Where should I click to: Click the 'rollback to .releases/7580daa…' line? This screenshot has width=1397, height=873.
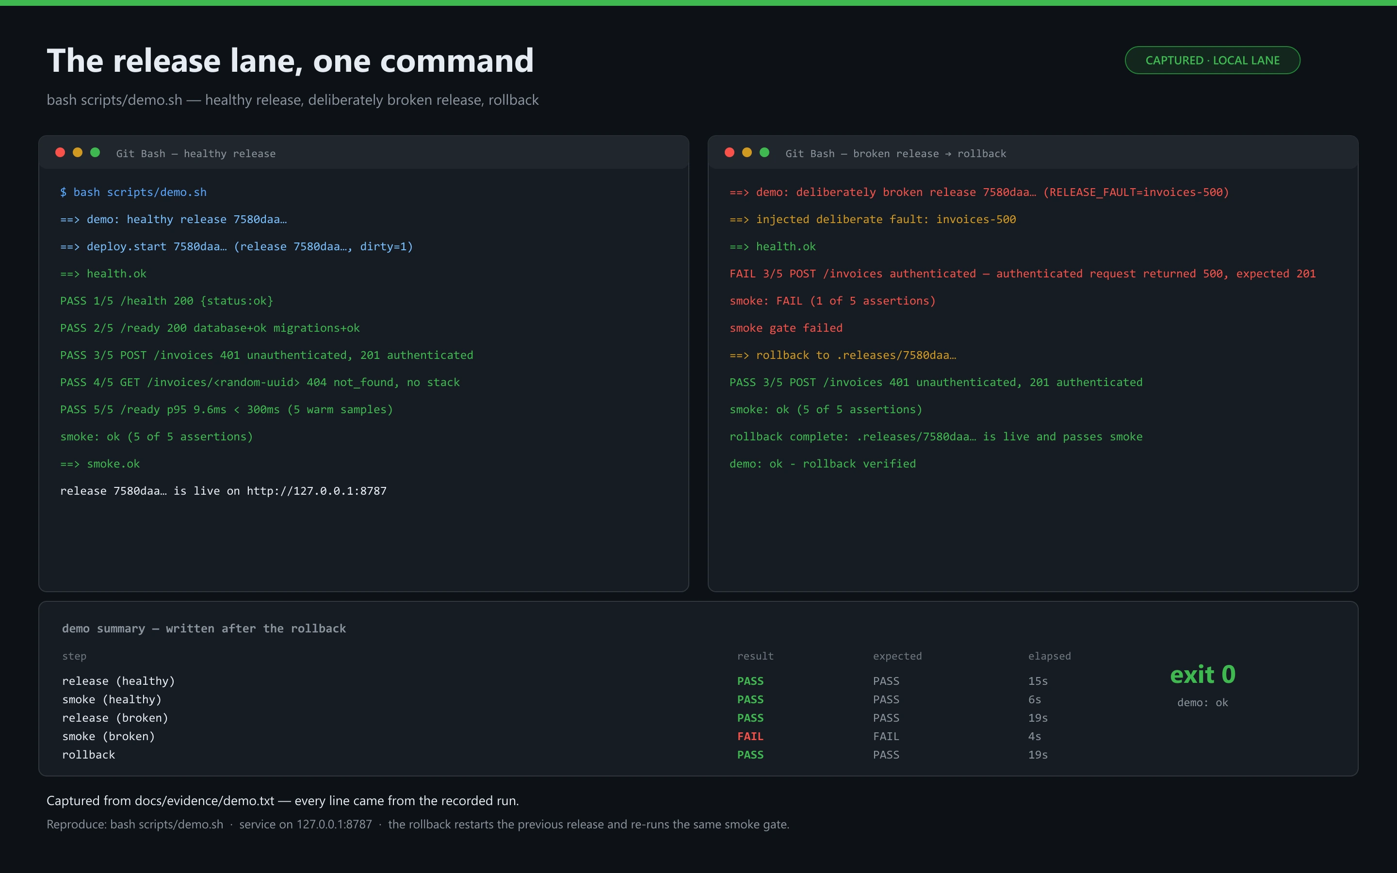tap(843, 355)
